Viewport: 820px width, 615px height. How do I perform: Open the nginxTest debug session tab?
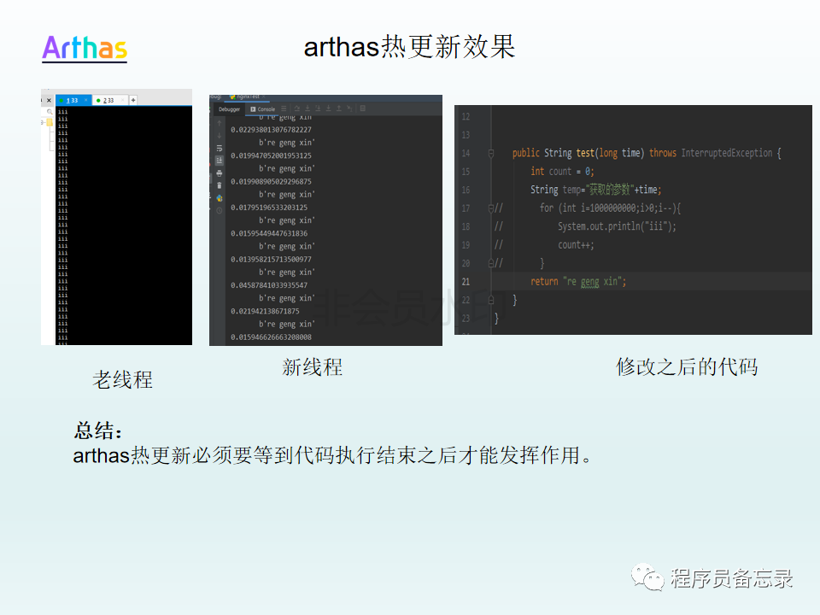[245, 97]
